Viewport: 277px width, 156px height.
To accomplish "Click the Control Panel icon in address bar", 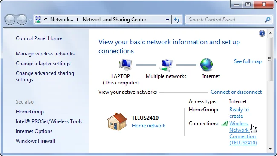I will click(x=38, y=20).
